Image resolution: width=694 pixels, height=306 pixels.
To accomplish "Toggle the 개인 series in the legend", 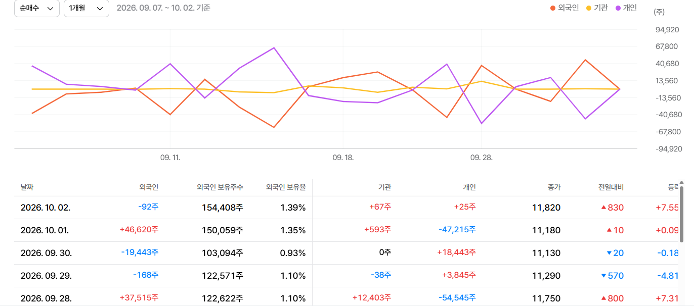I will pyautogui.click(x=626, y=8).
